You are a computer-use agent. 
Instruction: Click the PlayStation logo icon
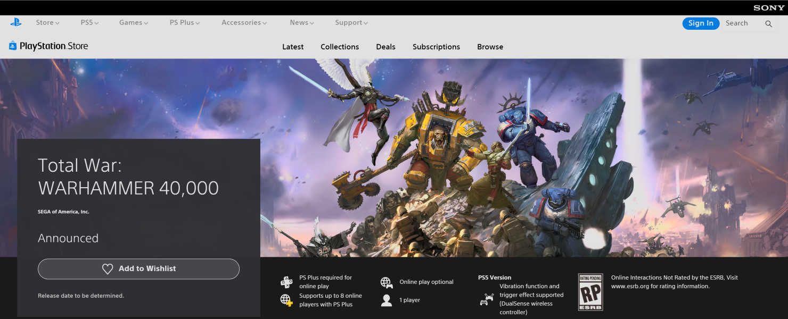[x=15, y=22]
